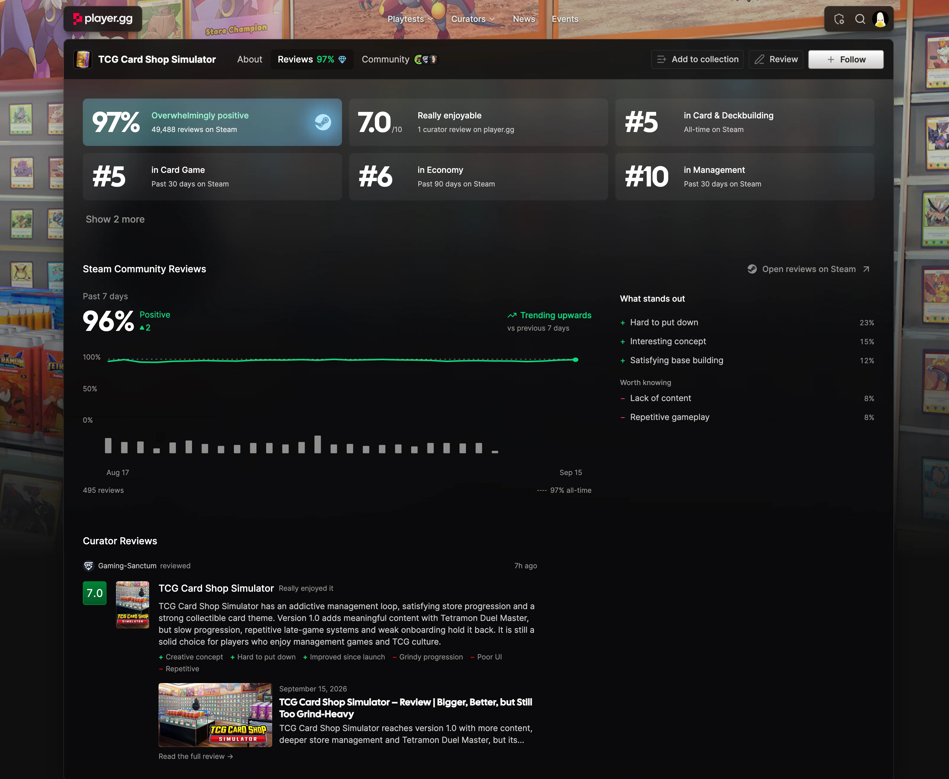Open the settings shield icon in header
This screenshot has height=779, width=949.
pos(839,19)
